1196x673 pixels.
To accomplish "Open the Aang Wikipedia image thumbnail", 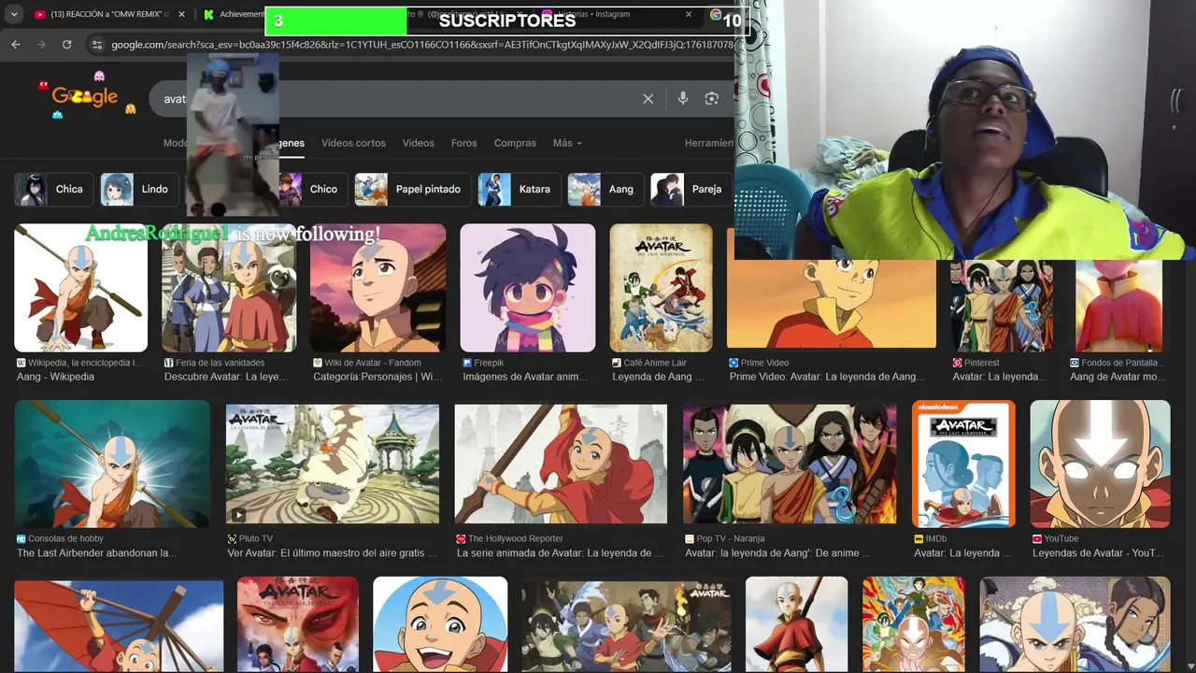I will [x=81, y=288].
